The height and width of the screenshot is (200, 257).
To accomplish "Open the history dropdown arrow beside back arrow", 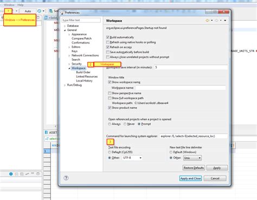I will point(211,21).
